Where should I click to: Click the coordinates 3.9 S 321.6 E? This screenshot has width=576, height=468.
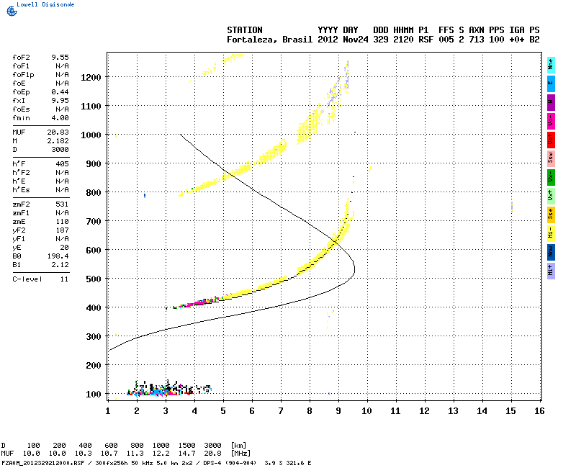pos(287,463)
